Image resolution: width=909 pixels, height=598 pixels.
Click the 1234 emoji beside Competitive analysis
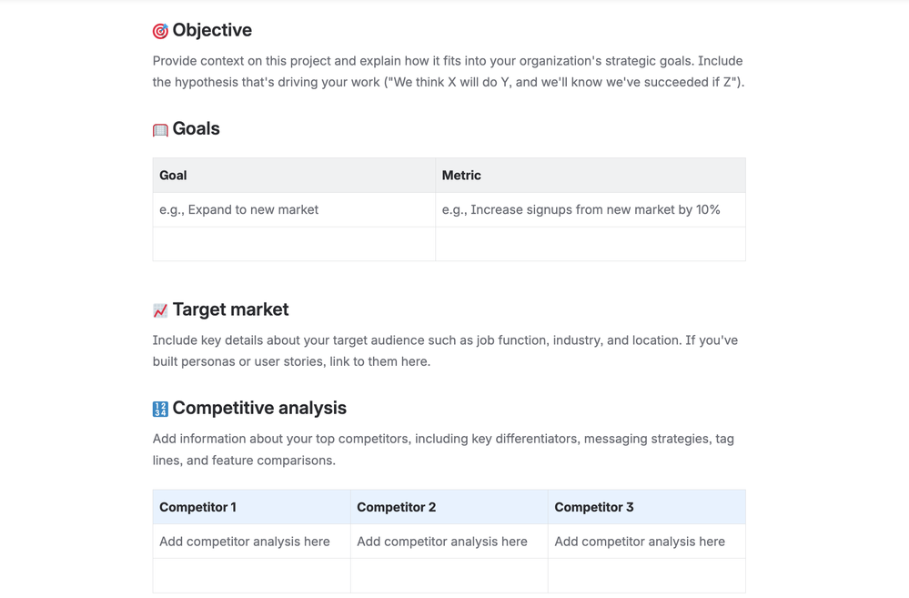click(160, 409)
